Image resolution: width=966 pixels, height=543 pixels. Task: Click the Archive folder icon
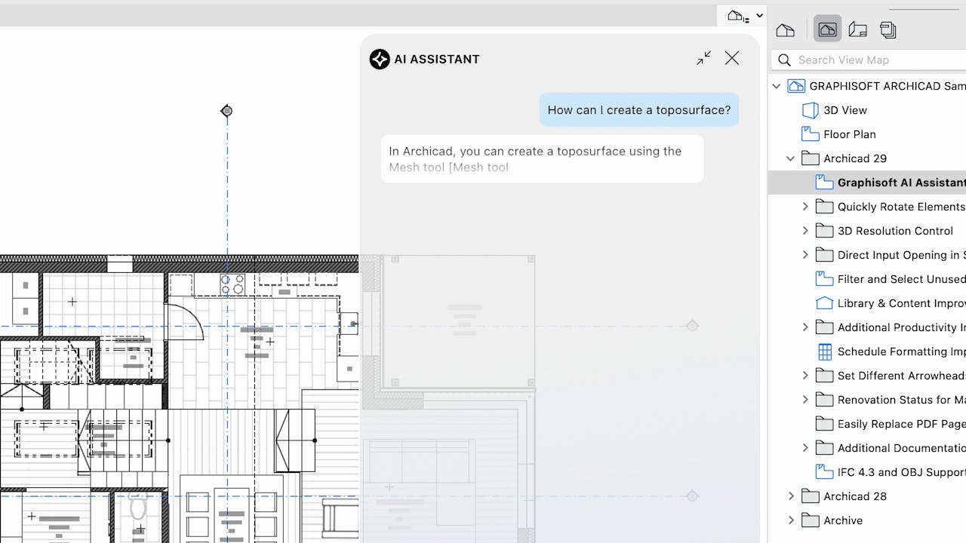(810, 520)
